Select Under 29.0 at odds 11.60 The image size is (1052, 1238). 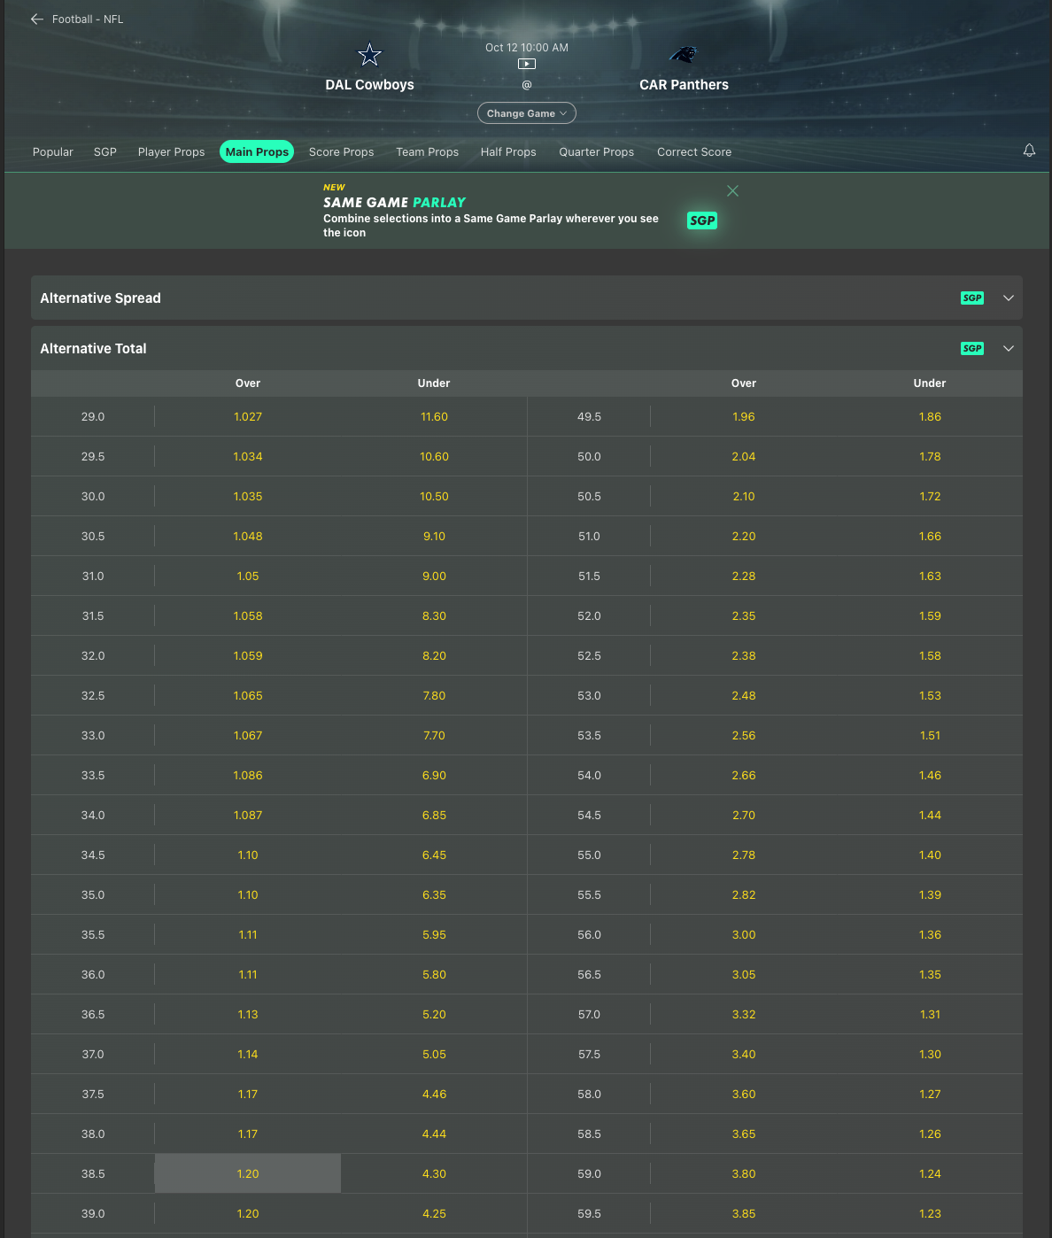point(434,416)
